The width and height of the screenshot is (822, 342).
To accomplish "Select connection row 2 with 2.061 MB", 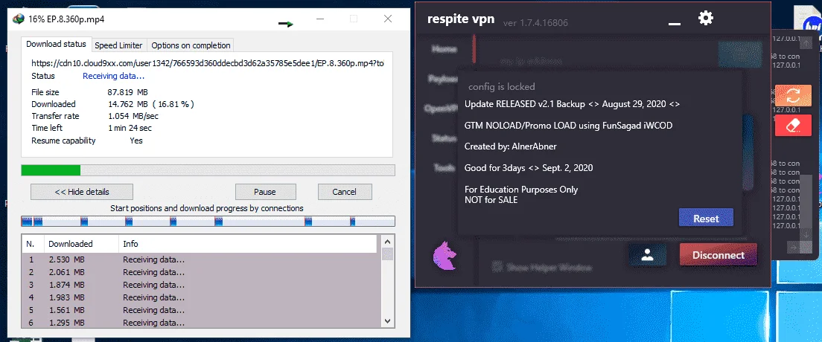I will 200,272.
